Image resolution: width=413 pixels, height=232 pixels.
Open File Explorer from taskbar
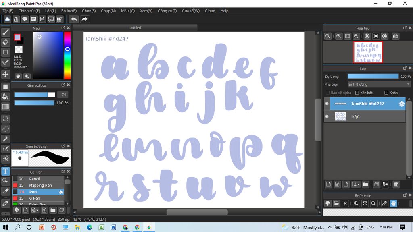pyautogui.click(x=77, y=227)
